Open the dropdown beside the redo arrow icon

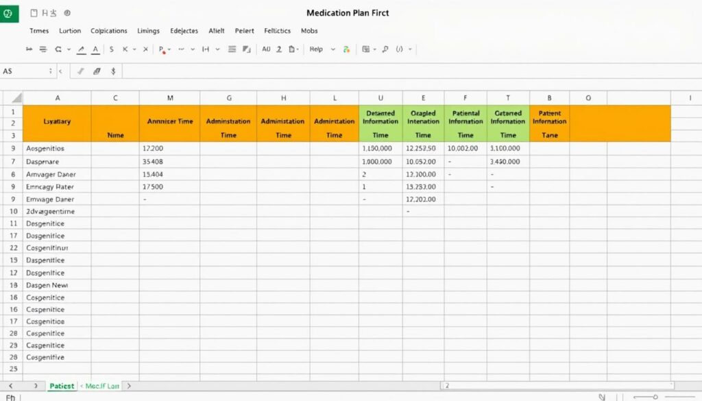point(69,49)
